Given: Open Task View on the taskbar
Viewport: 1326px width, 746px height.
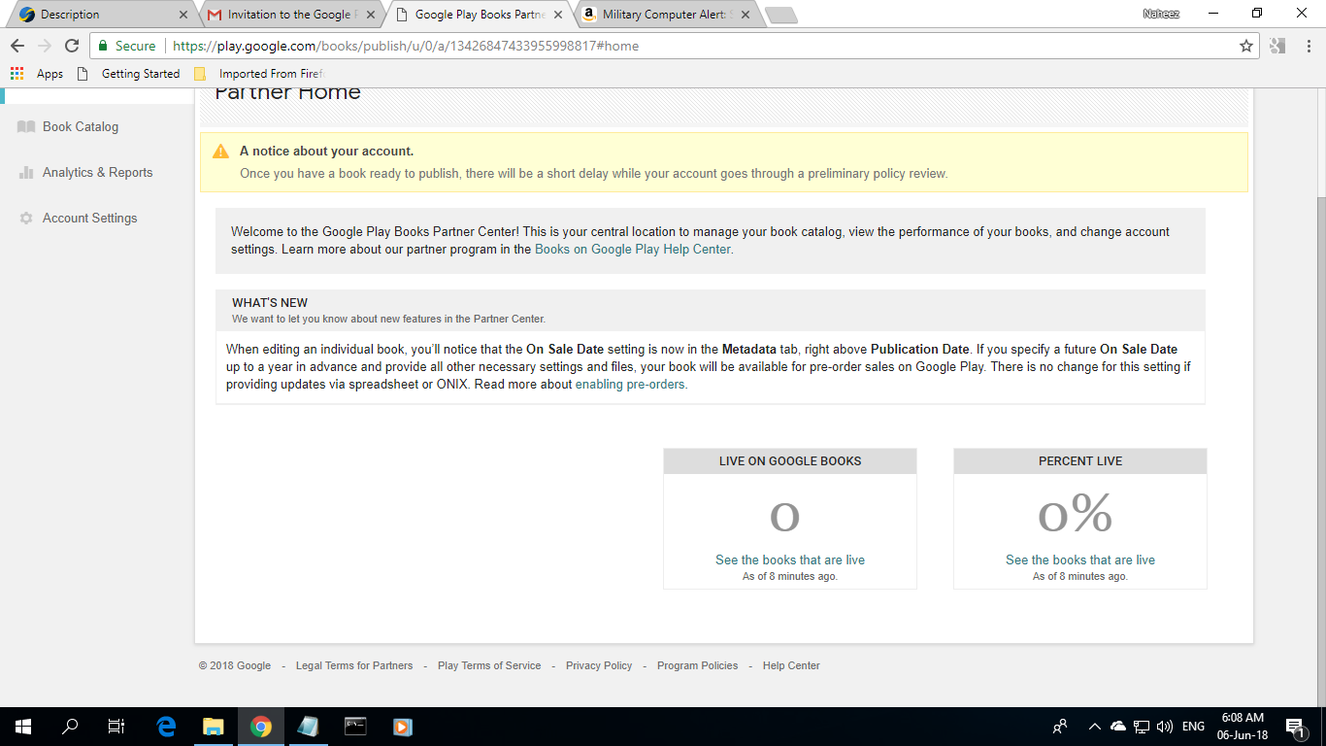Looking at the screenshot, I should coord(116,726).
